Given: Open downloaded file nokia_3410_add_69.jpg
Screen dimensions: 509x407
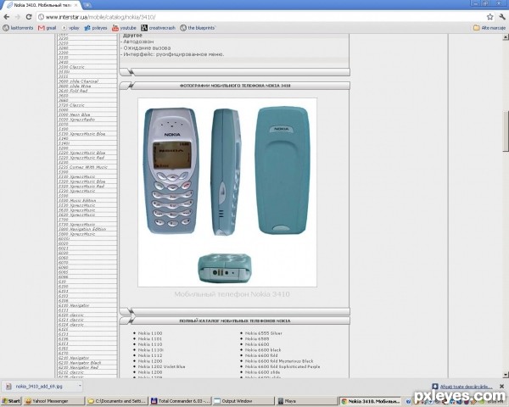Looking at the screenshot, I should click(39, 387).
